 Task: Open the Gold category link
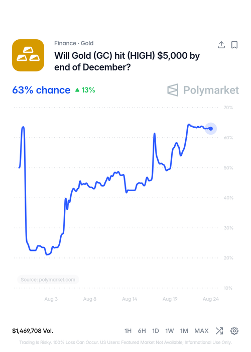(87, 43)
